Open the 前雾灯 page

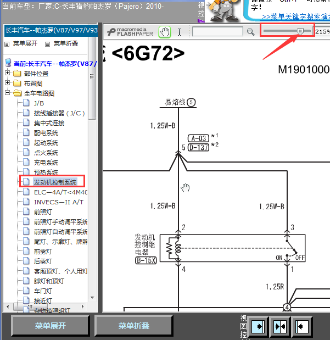[43, 252]
